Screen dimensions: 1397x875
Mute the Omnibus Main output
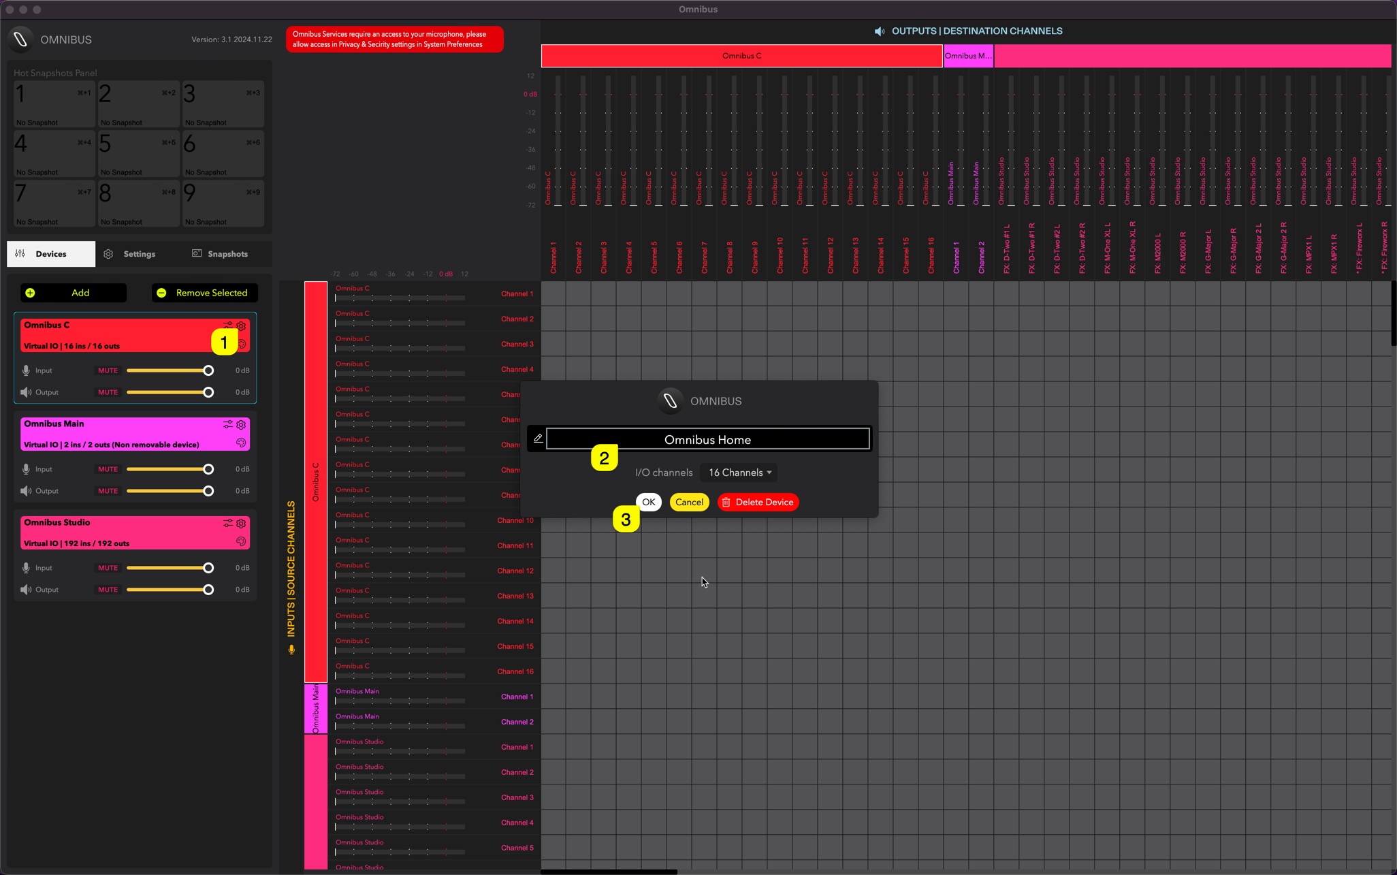(108, 491)
